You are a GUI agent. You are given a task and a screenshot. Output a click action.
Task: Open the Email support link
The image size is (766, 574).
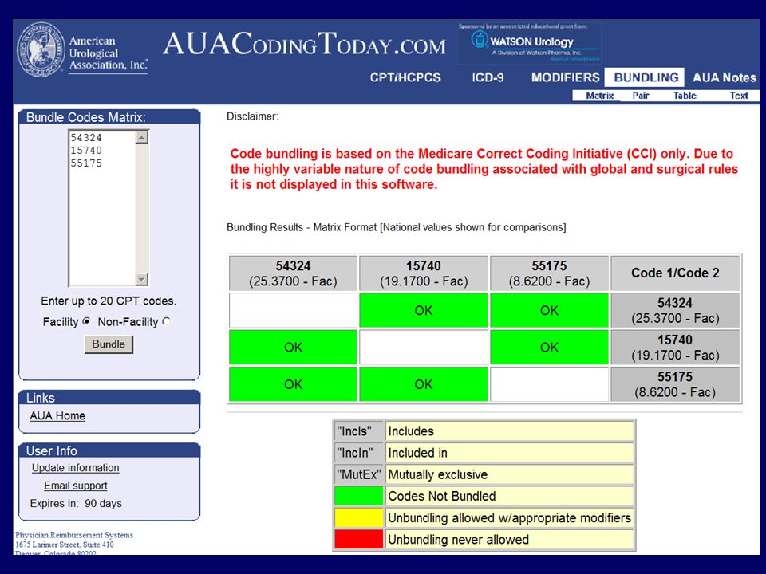75,486
